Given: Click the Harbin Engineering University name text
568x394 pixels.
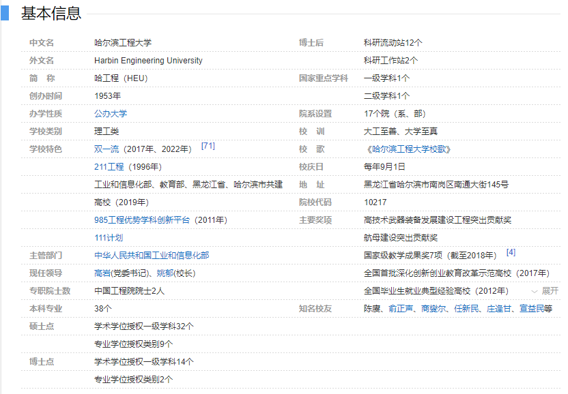Looking at the screenshot, I should (148, 61).
